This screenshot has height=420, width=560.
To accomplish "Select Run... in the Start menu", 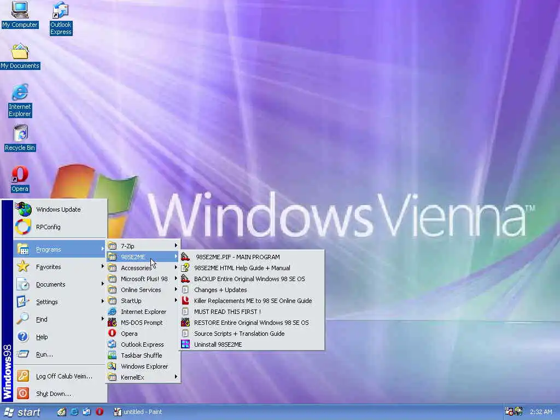I will click(x=60, y=354).
